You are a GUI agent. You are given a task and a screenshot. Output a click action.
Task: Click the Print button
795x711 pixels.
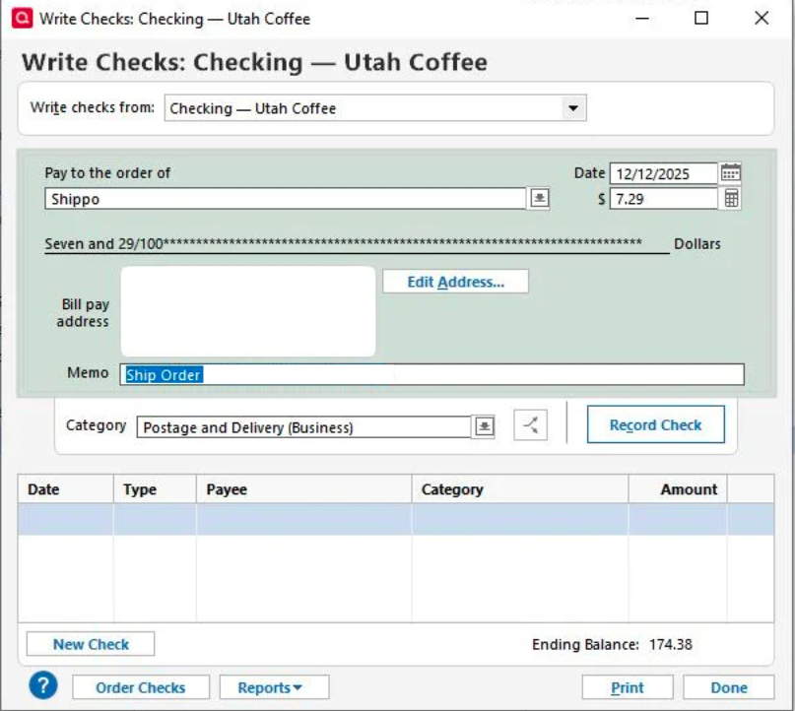point(628,687)
